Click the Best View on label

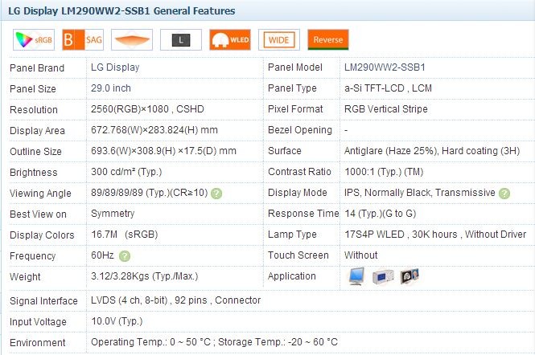[38, 214]
